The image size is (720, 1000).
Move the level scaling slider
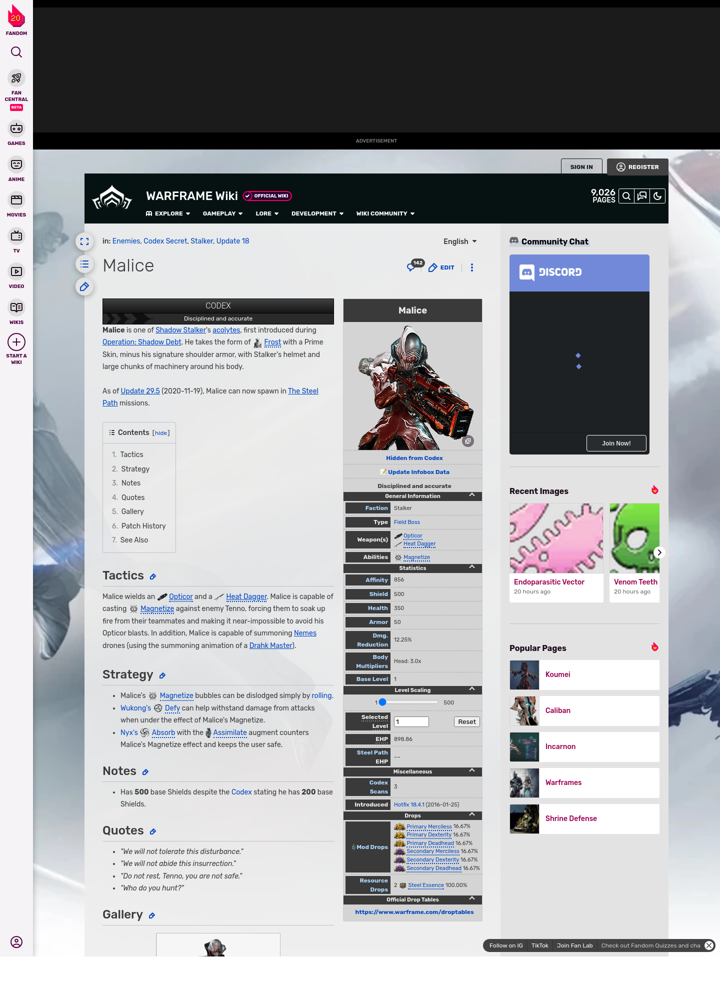tap(382, 702)
